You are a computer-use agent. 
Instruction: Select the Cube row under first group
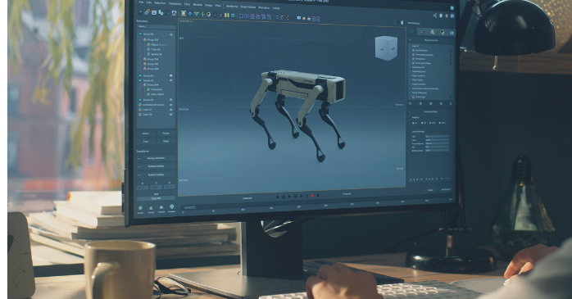[x=153, y=49]
